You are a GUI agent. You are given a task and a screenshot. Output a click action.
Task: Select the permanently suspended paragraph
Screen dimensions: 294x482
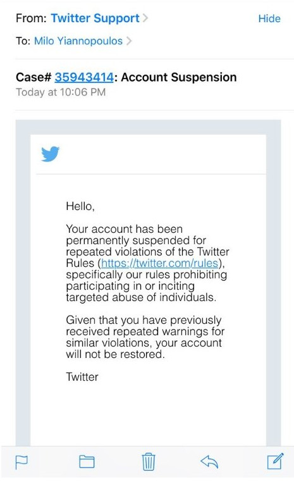147,263
